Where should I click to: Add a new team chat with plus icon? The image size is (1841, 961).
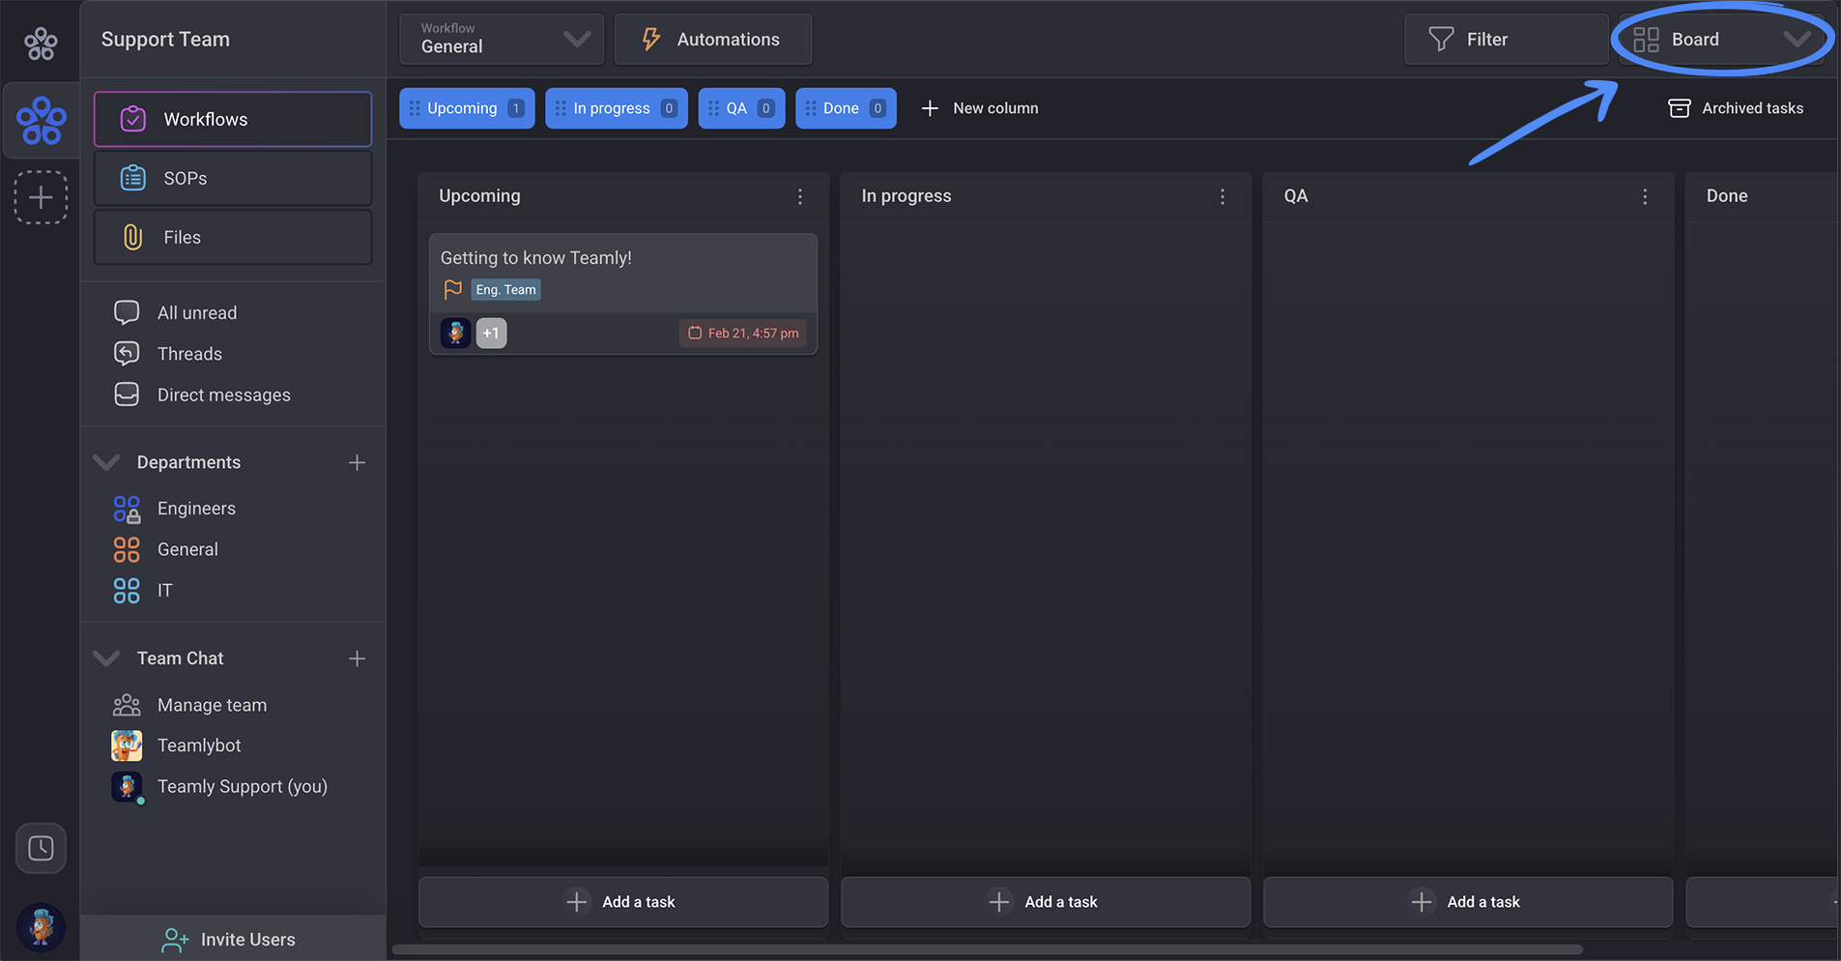click(x=357, y=658)
